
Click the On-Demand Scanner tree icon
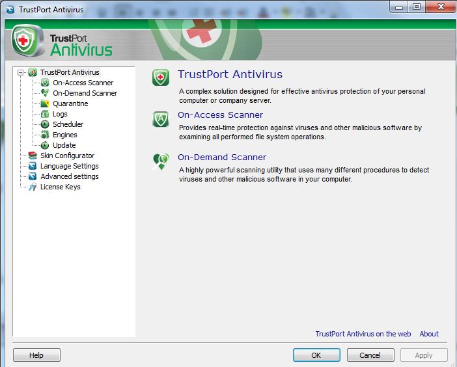(45, 93)
